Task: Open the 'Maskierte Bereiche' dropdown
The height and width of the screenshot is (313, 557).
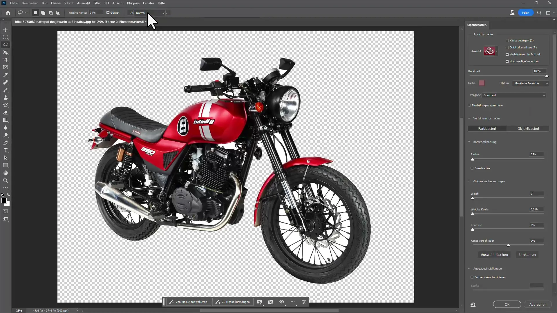Action: click(531, 83)
